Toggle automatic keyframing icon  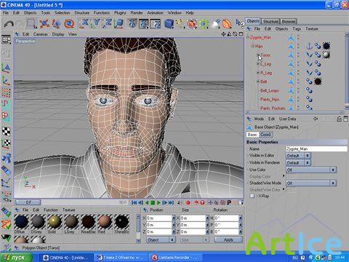tap(196, 202)
